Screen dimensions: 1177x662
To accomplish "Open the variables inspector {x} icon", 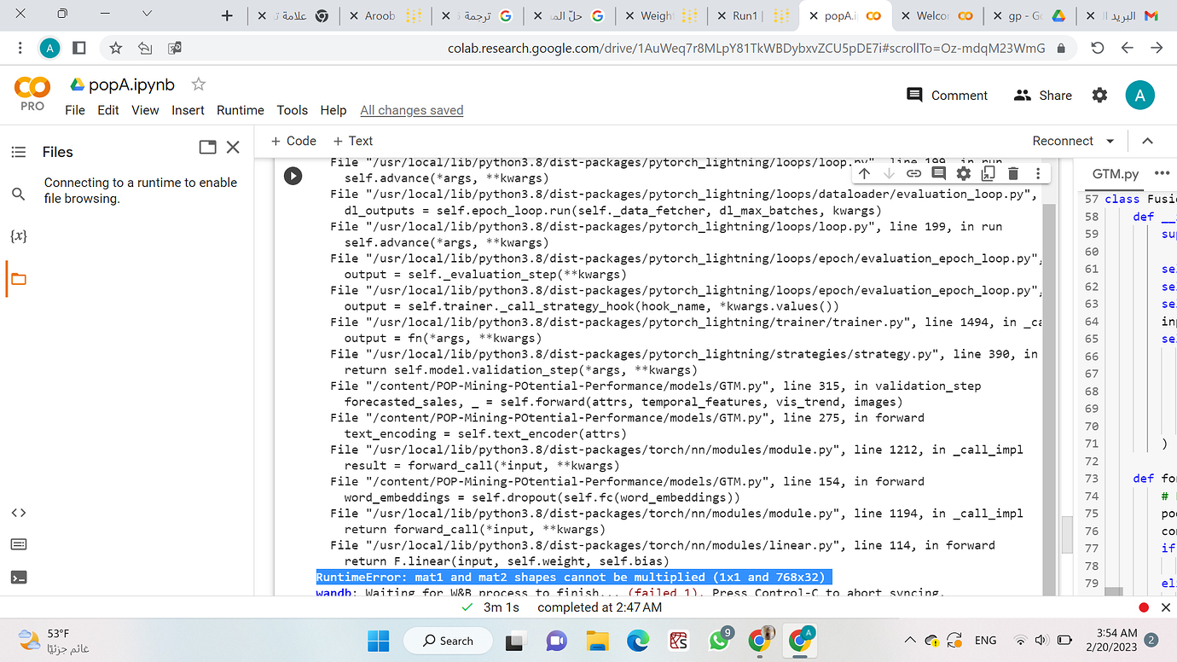I will (x=18, y=235).
